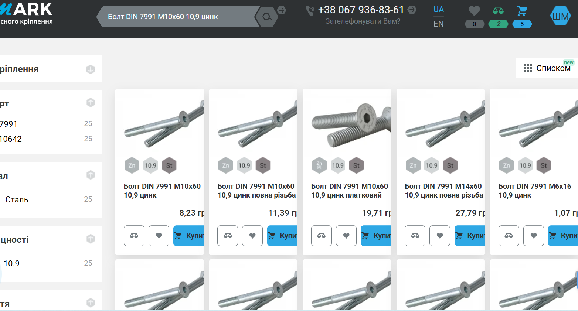This screenshot has width=578, height=311.
Task: Switch language to EN
Action: (439, 24)
